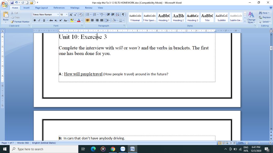
Task: Pick the text highlight color
Action: point(72,20)
